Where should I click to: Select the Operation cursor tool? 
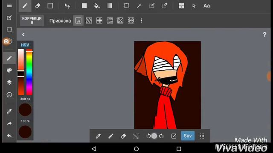click(x=194, y=6)
